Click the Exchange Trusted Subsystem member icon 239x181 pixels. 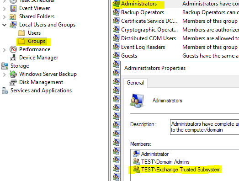pyautogui.click(x=137, y=170)
